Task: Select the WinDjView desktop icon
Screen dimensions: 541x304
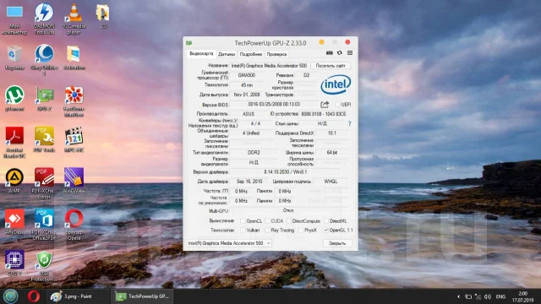Action: (x=74, y=181)
